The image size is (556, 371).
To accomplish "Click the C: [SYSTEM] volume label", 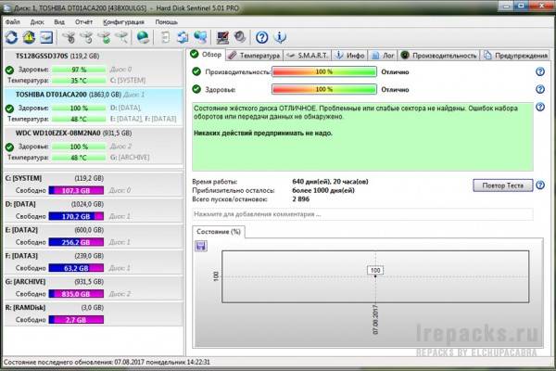I will [x=23, y=178].
